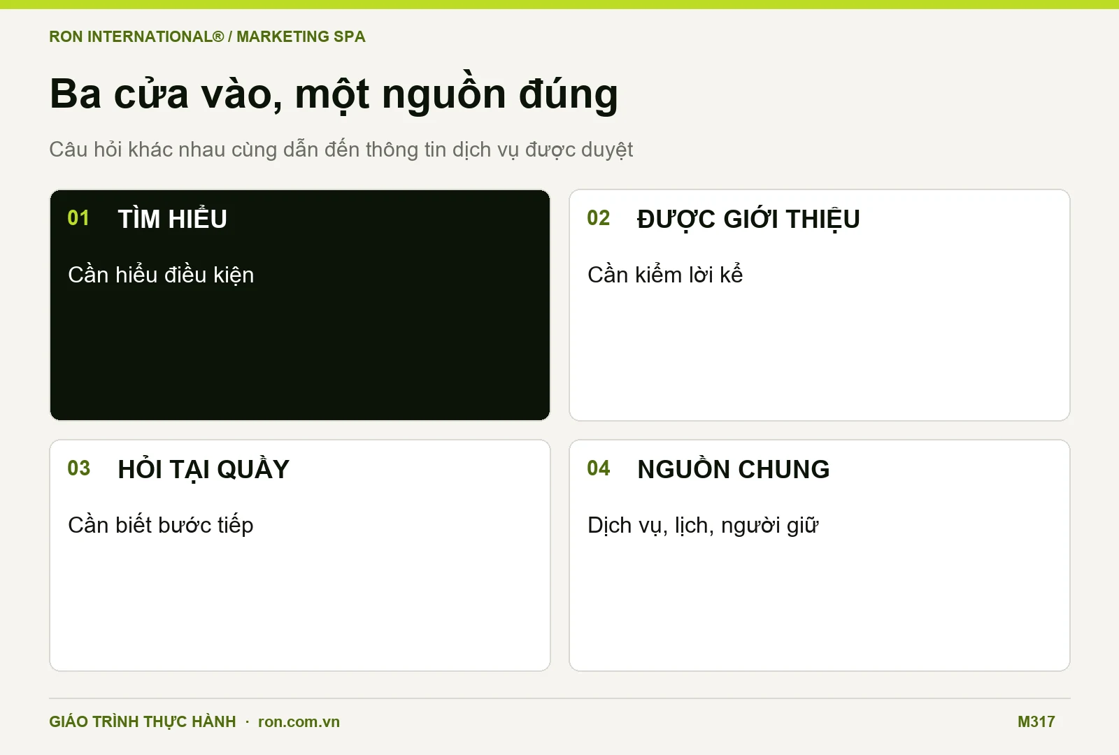Select the heading 'ĐƯỢC GIỚI THIỆU'

tap(748, 218)
